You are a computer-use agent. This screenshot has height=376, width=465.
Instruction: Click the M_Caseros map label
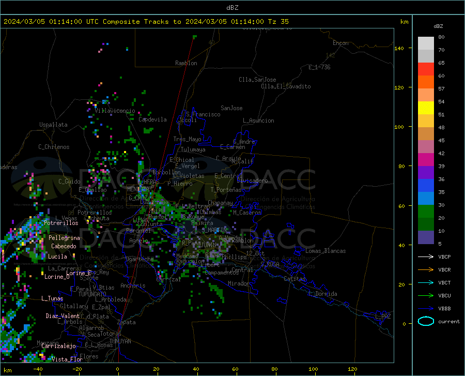pyautogui.click(x=247, y=213)
